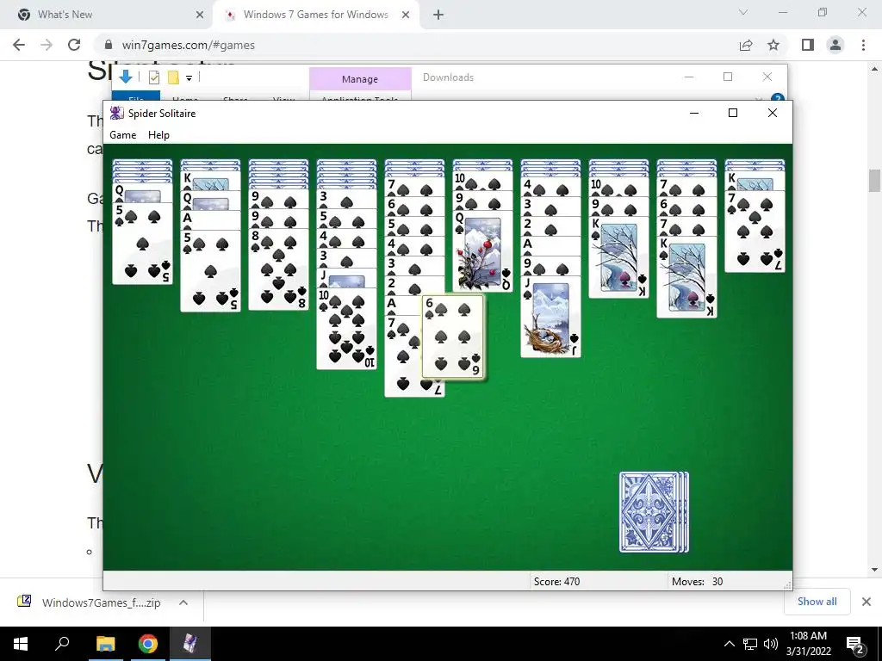Click the highlighted 6 of spades card
The width and height of the screenshot is (882, 661).
tap(453, 337)
